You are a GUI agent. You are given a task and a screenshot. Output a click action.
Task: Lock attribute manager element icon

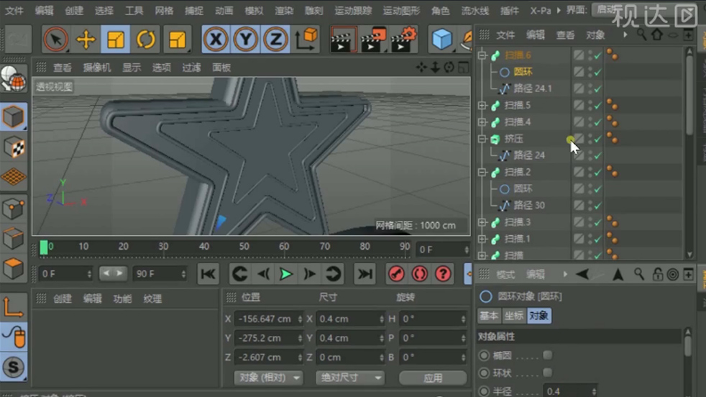[657, 274]
